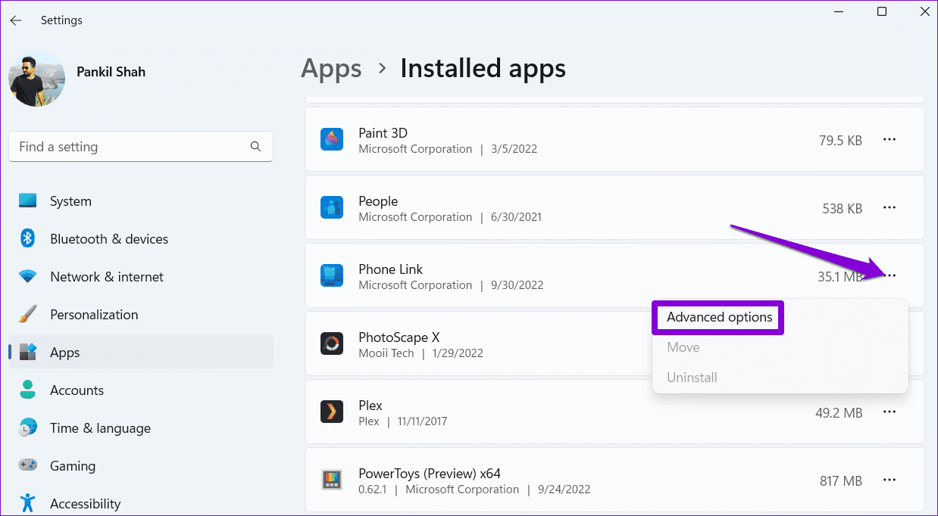938x516 pixels.
Task: Go back with the Settings back arrow
Action: [x=16, y=20]
